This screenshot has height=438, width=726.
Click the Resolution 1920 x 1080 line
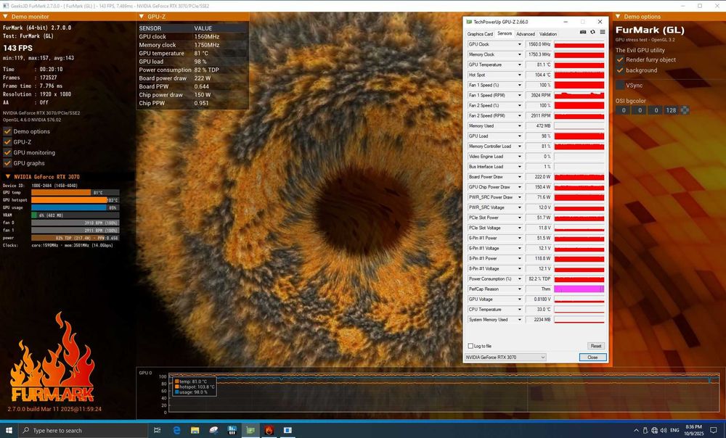[37, 94]
